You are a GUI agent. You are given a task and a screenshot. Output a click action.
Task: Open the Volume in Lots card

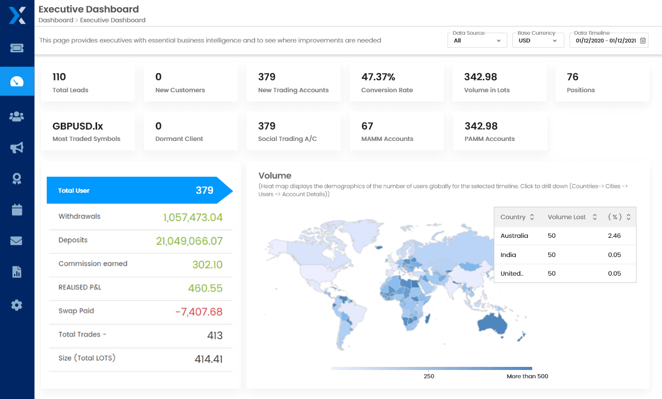click(500, 83)
